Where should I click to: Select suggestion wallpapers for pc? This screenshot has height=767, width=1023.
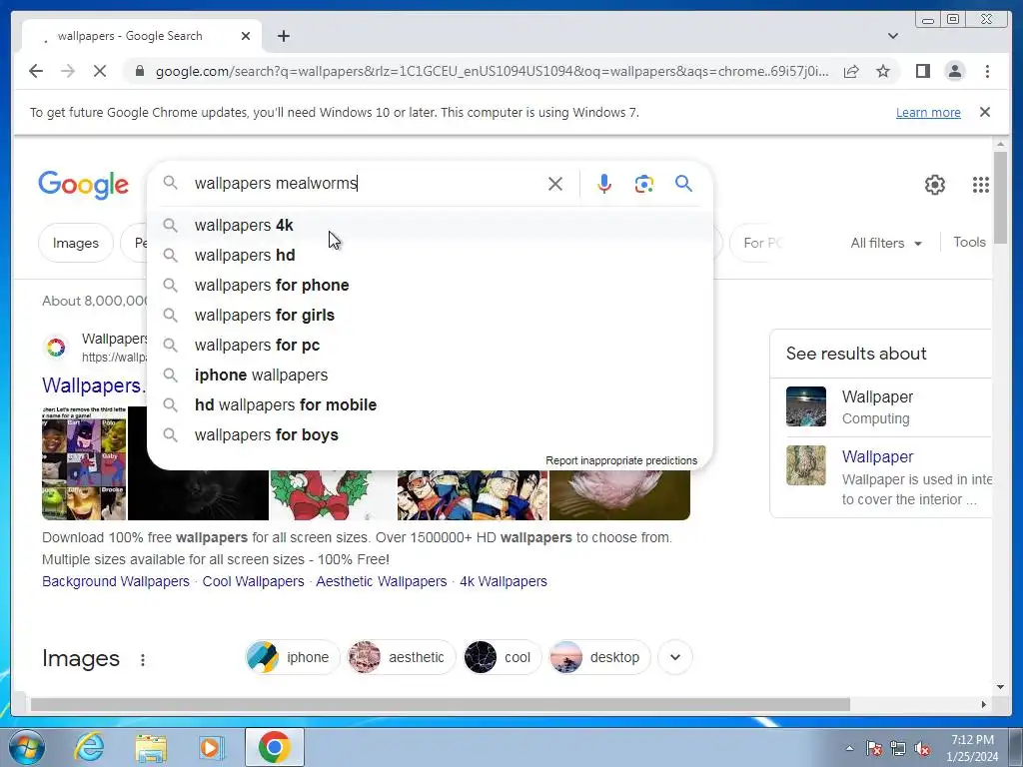(430, 345)
